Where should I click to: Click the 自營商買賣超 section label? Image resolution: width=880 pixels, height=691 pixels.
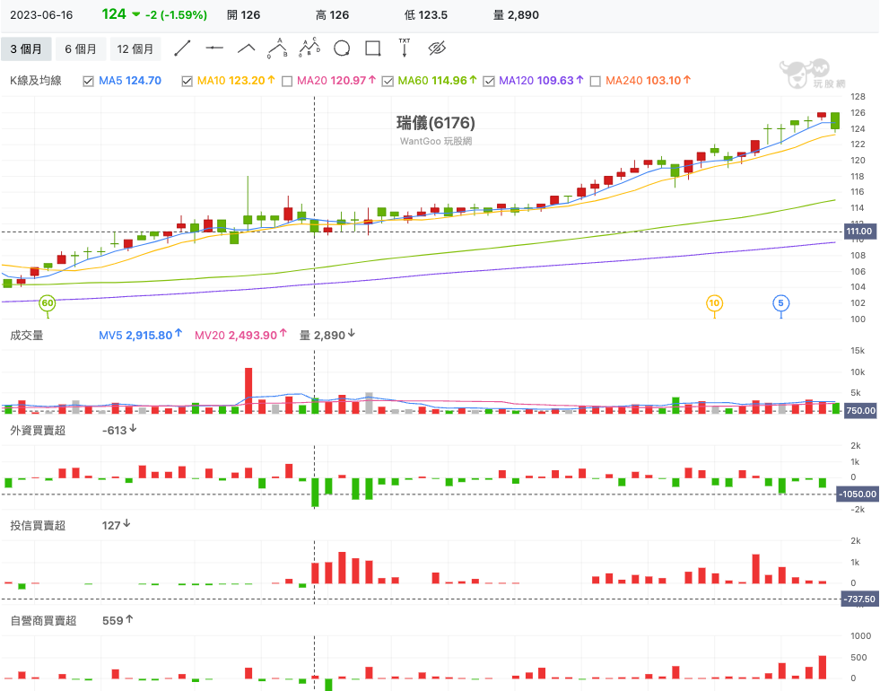click(43, 620)
